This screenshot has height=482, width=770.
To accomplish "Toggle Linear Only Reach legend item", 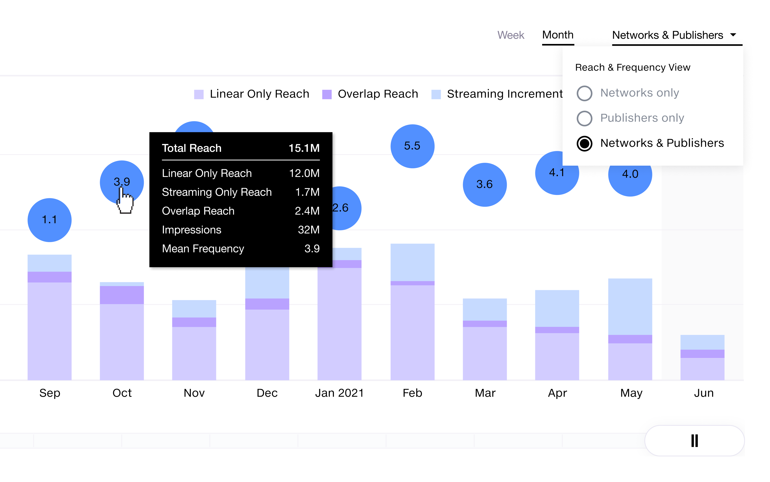I will tap(259, 94).
